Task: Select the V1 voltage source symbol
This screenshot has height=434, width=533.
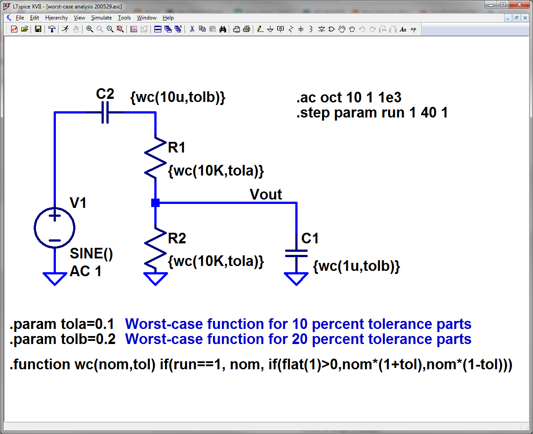Action: [54, 227]
